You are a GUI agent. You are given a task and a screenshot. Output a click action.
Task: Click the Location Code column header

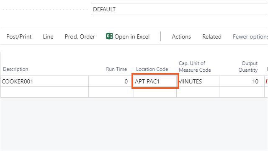tap(152, 69)
